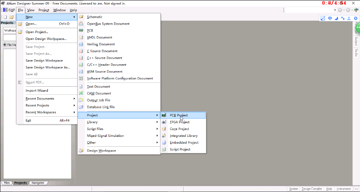
Task: Open the Help menu in the menu bar
Action: pyautogui.click(x=73, y=10)
